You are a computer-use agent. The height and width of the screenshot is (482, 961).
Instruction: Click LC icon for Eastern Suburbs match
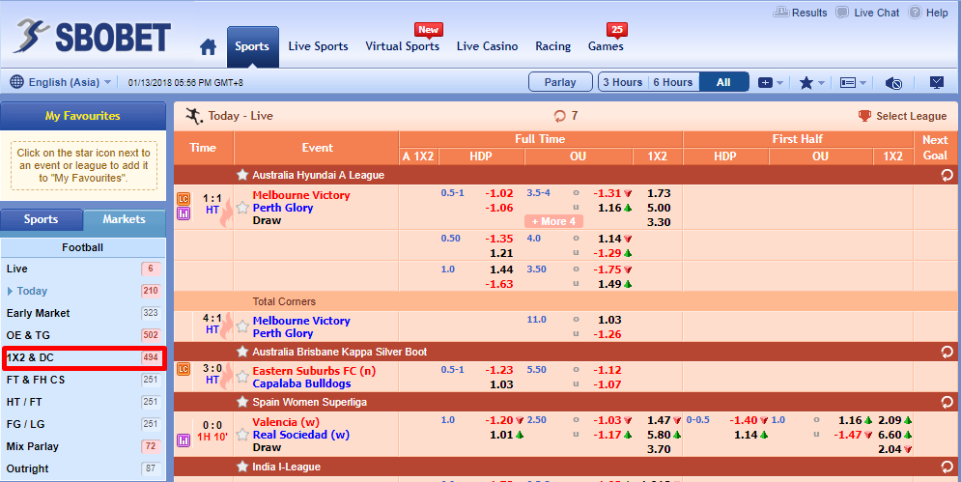[x=184, y=369]
